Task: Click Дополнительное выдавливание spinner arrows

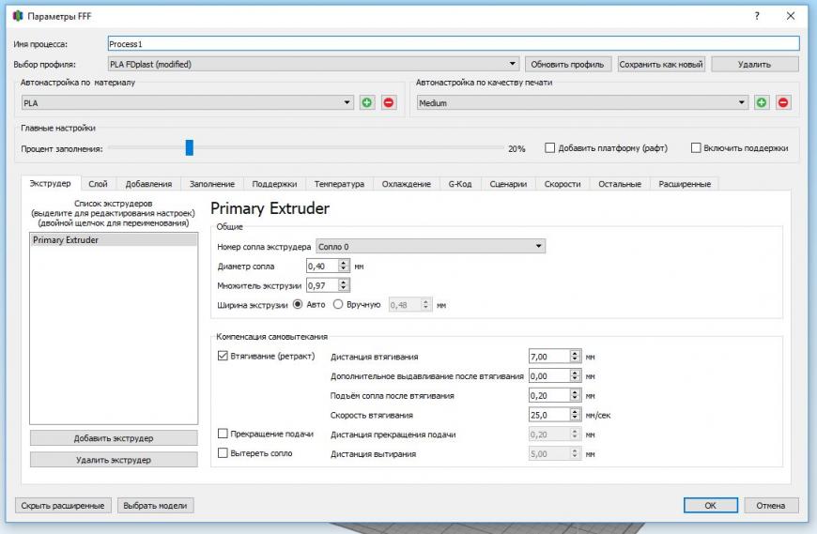Action: click(575, 375)
